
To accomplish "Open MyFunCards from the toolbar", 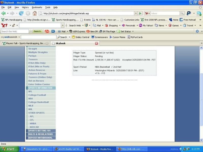I will [x=135, y=37].
